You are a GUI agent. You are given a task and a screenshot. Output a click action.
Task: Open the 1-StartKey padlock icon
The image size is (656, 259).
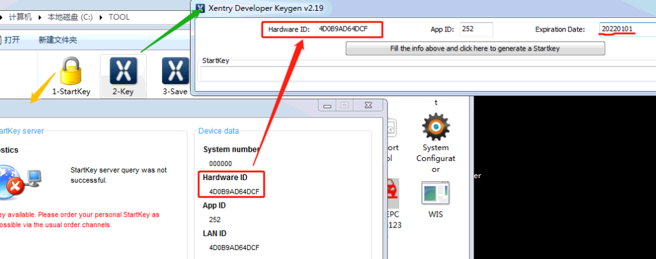point(71,72)
